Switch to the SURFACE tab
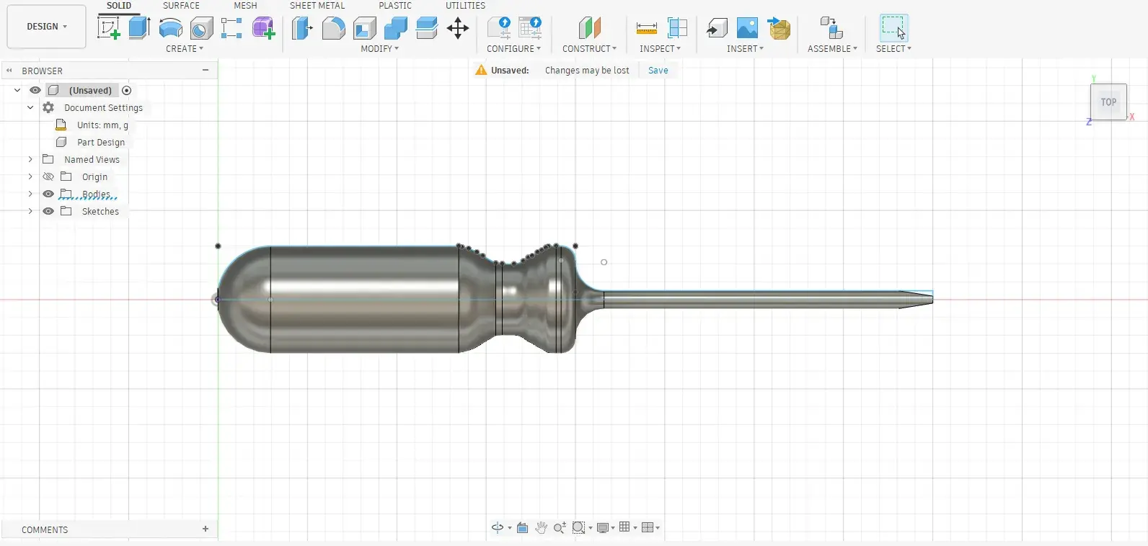This screenshot has height=546, width=1148. tap(181, 5)
